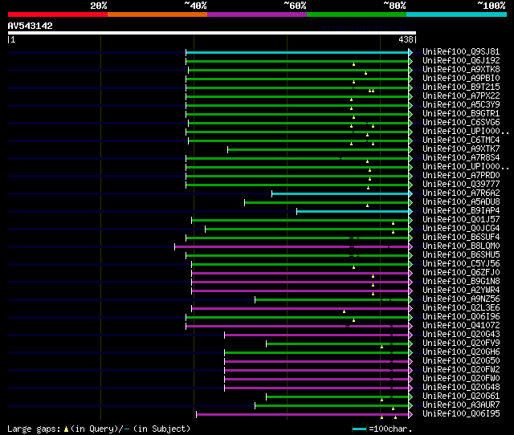The image size is (514, 435).
Task: Click the UniRef100_Q06I96 label
Action: [461, 317]
